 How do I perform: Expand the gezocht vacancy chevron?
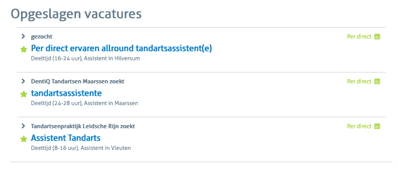tap(23, 36)
